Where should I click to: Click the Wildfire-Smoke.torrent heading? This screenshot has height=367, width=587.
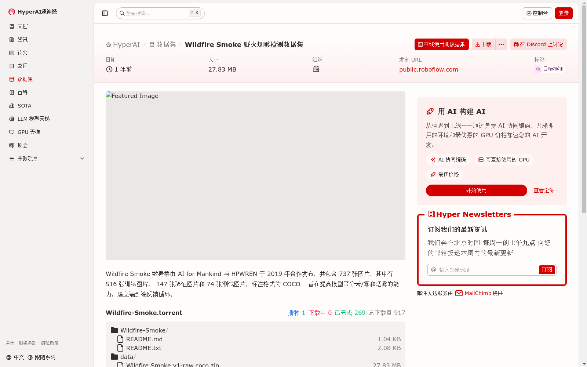pos(144,313)
